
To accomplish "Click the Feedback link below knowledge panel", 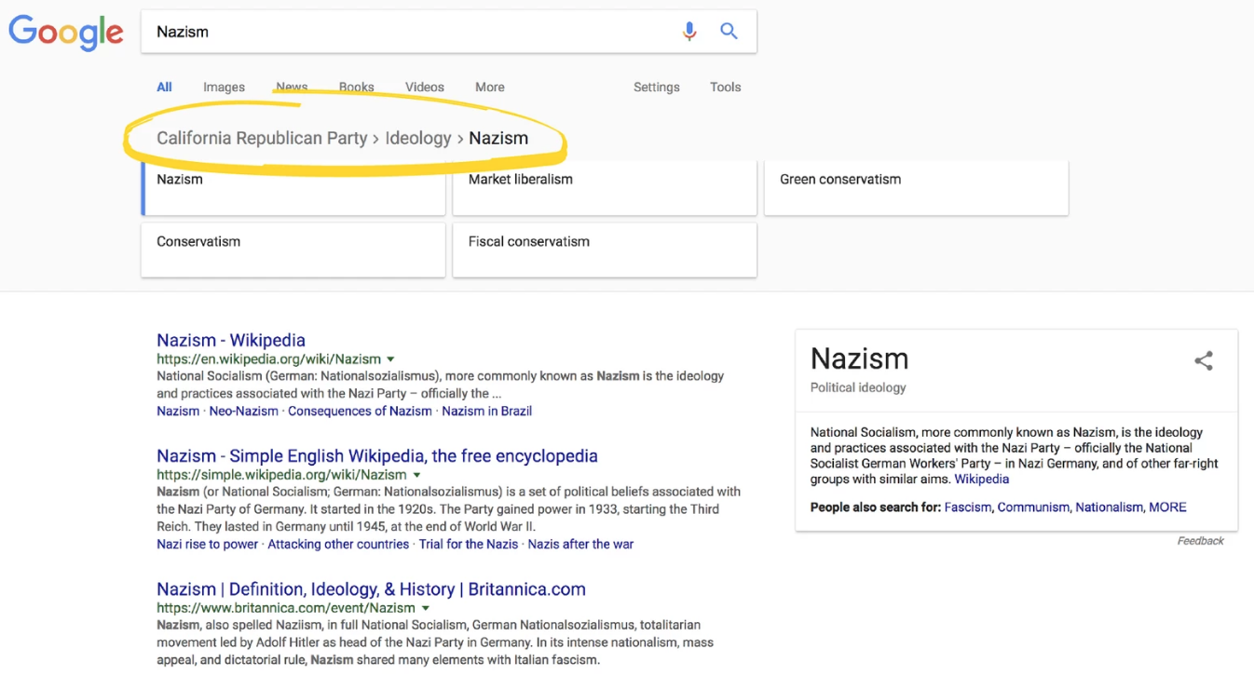I will click(1200, 541).
